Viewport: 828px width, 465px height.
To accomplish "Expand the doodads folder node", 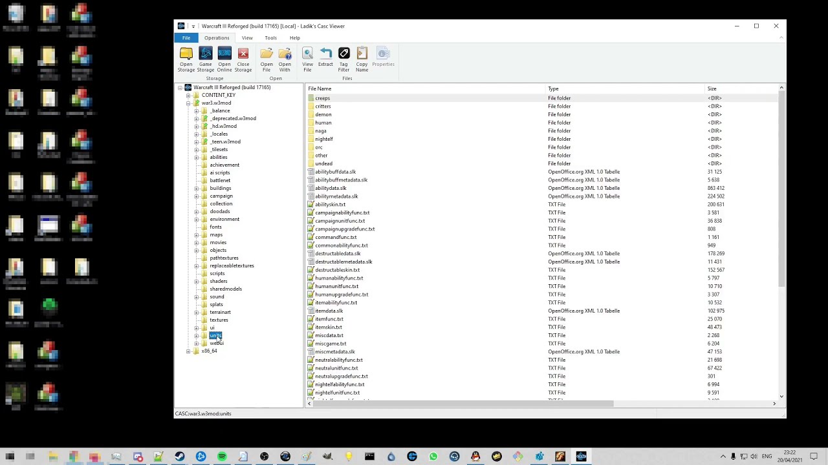I will [x=196, y=211].
